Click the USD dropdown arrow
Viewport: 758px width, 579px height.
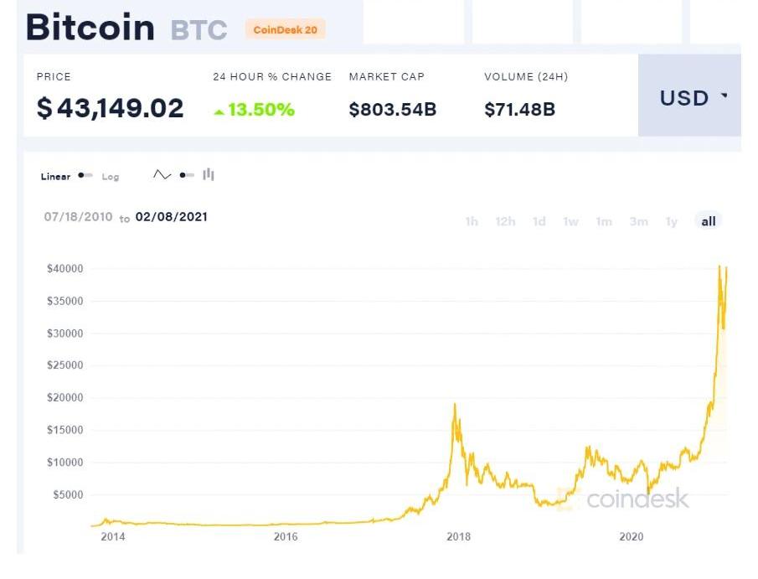[x=724, y=97]
